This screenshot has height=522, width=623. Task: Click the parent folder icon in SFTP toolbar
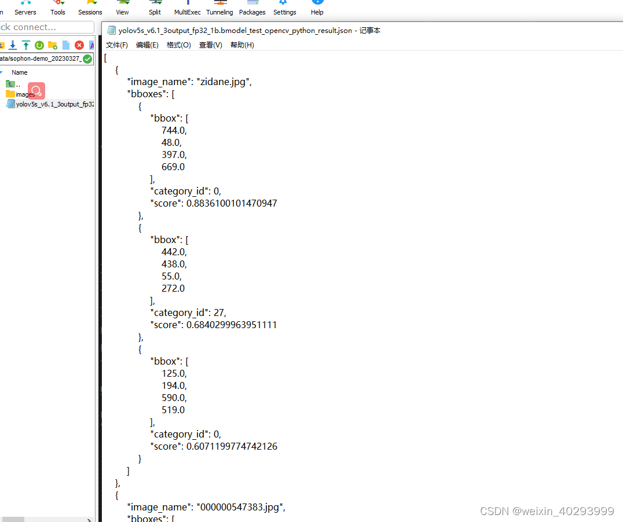coord(2,45)
